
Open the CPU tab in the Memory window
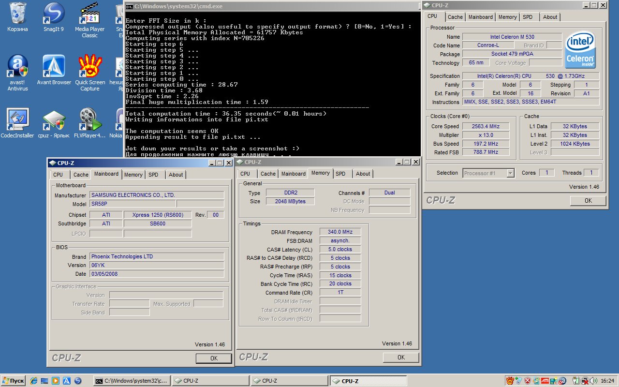pos(245,174)
